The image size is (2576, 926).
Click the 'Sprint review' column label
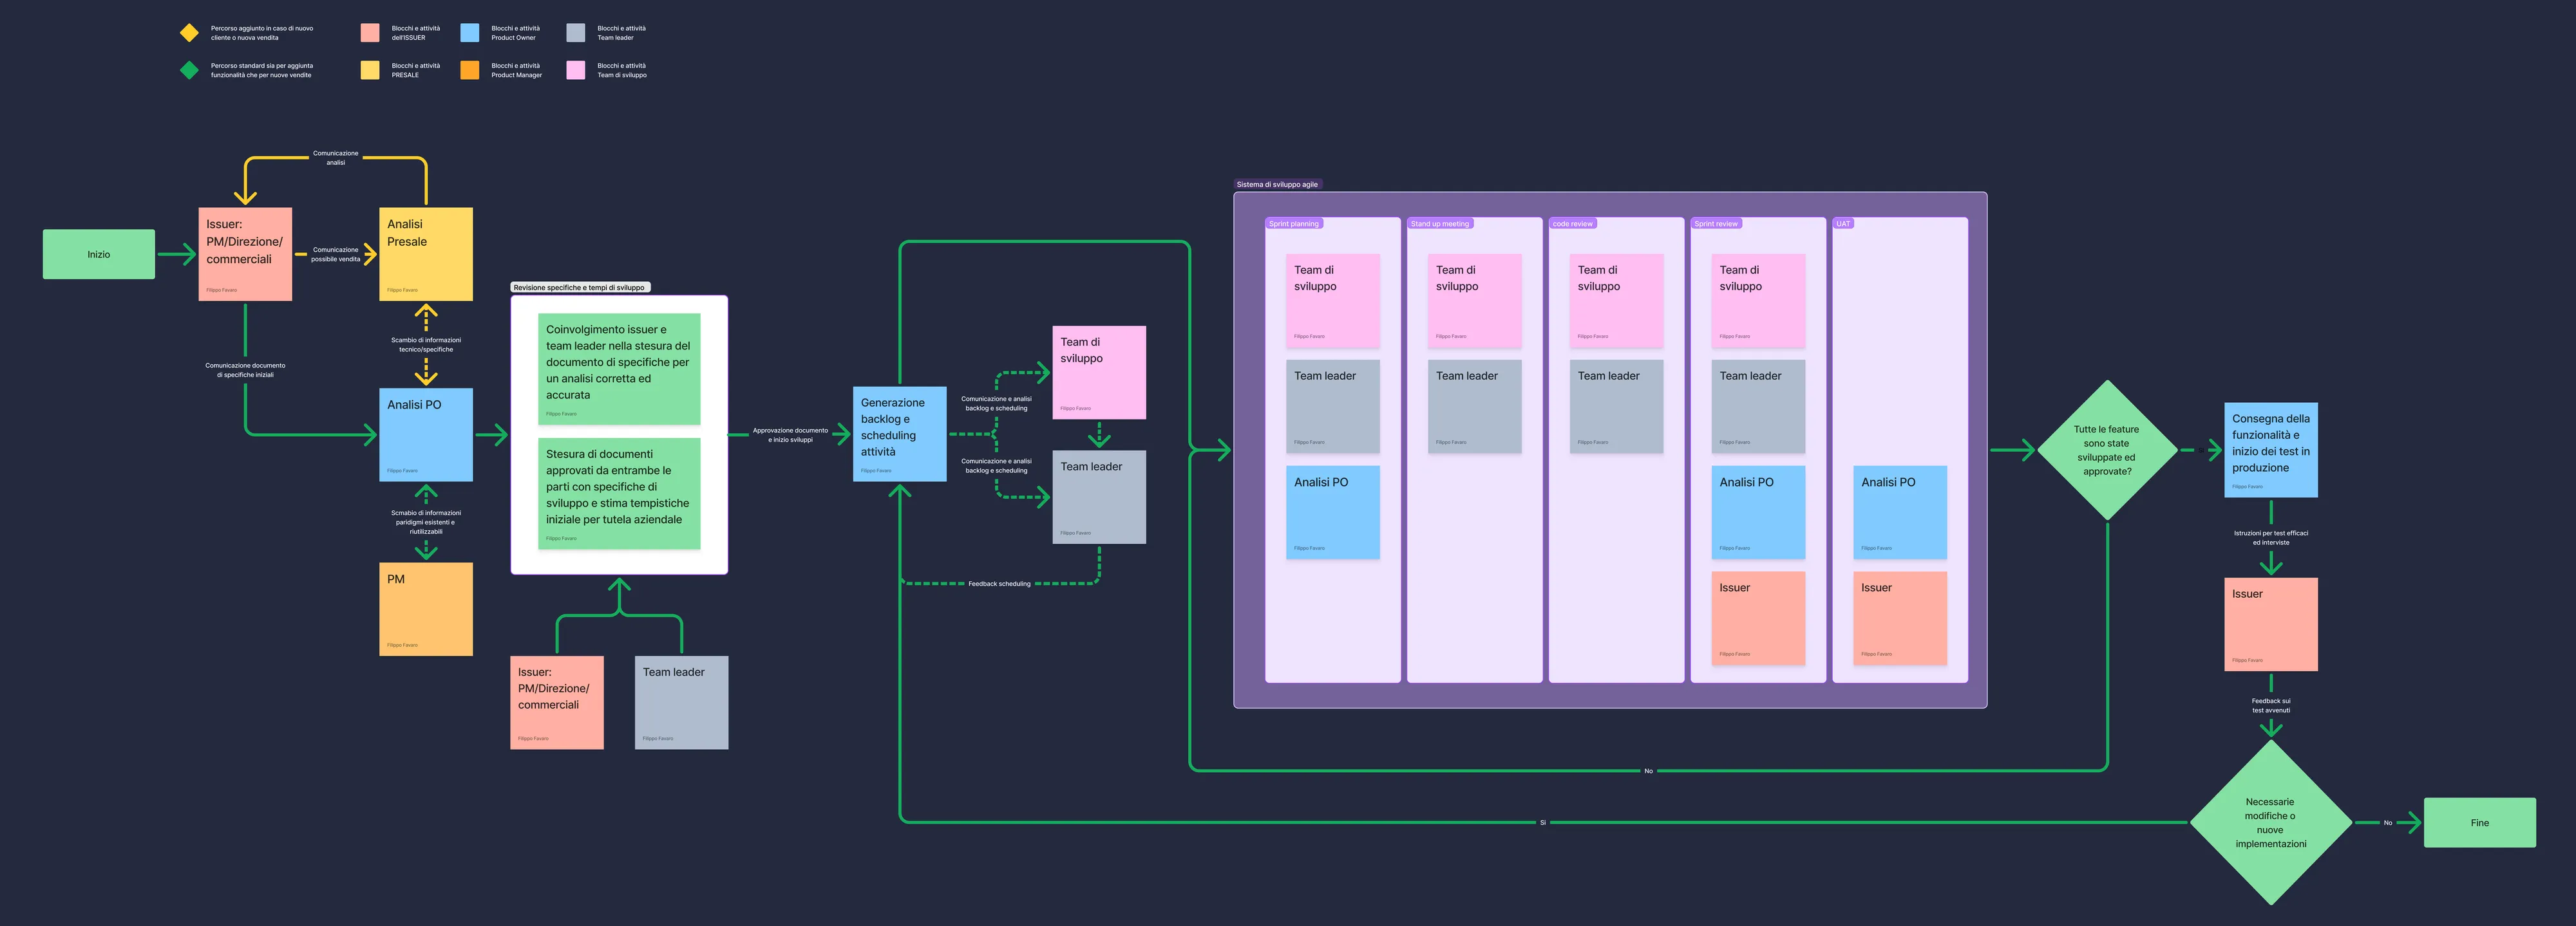click(1716, 224)
